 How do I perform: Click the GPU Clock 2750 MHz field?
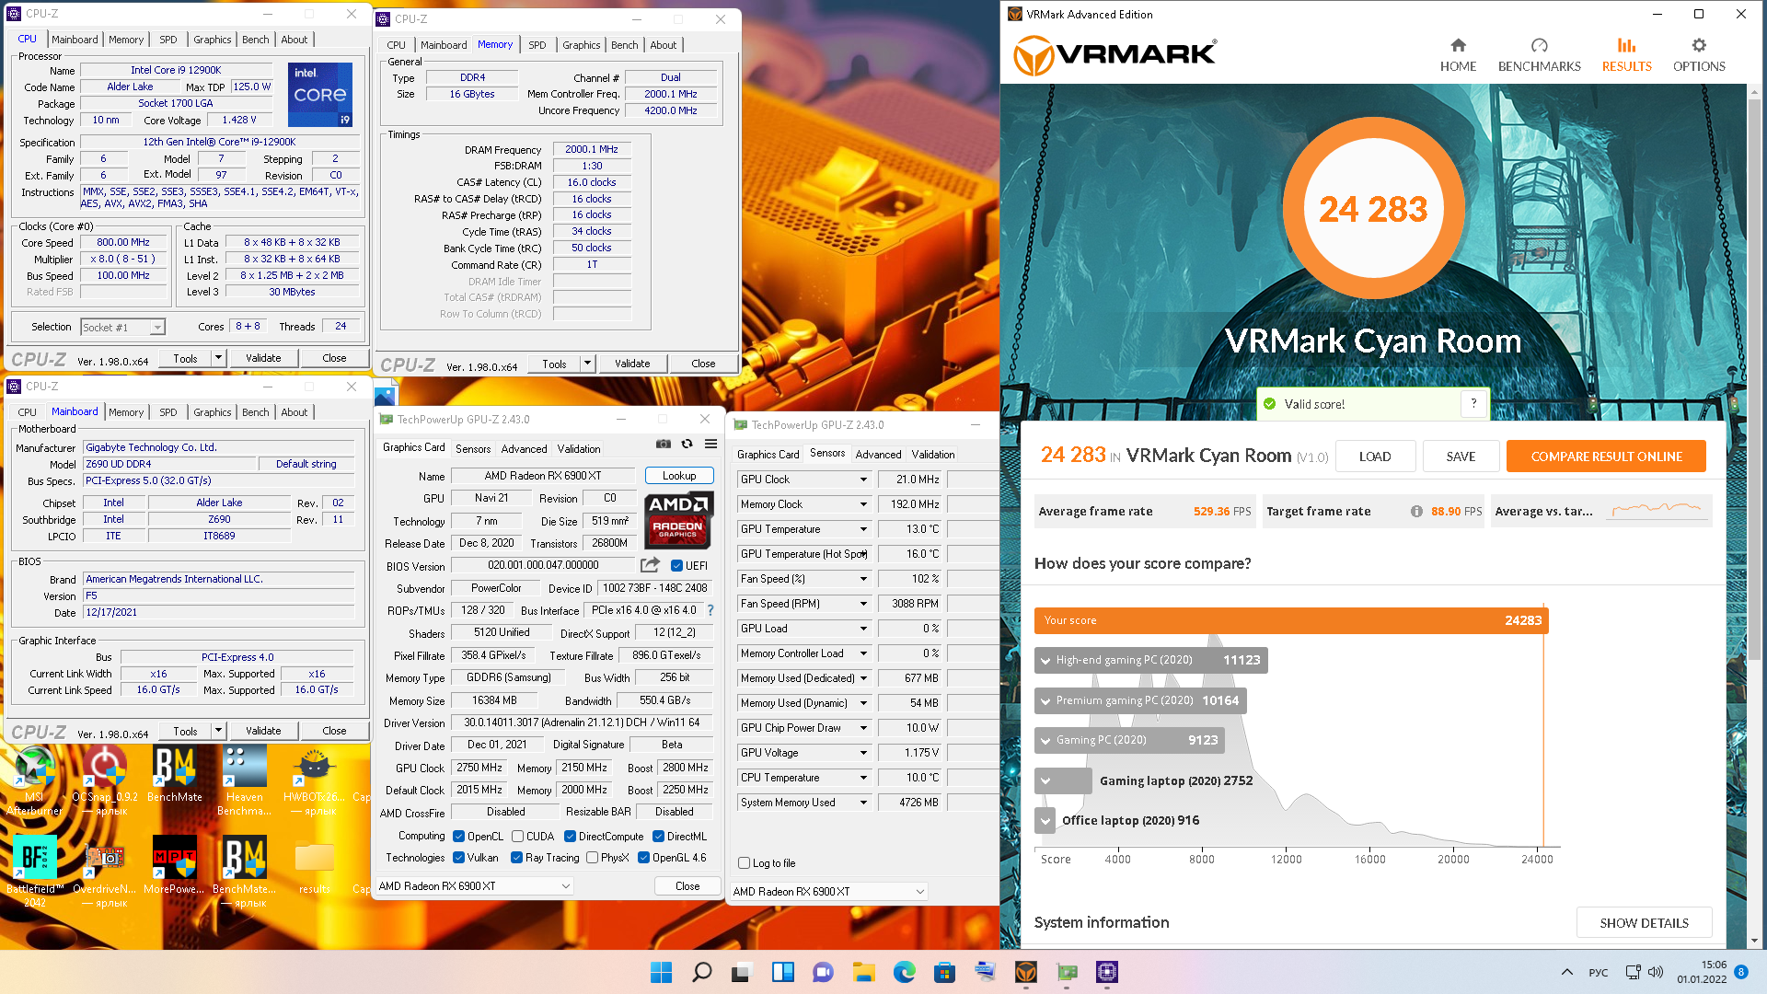pos(479,768)
